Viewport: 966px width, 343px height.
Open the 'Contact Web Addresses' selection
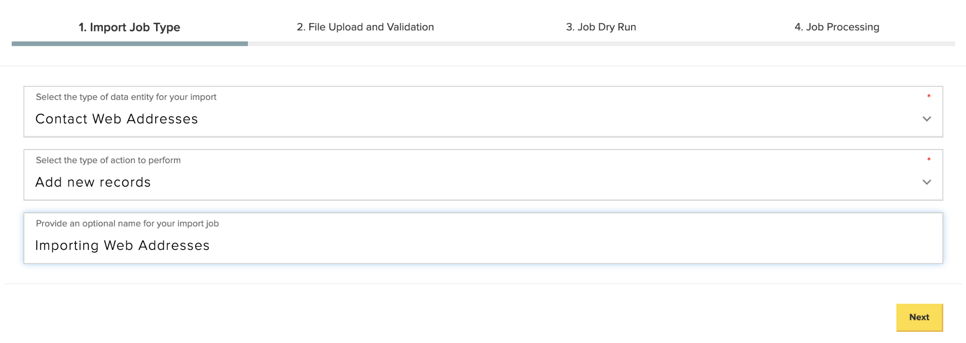tap(116, 119)
